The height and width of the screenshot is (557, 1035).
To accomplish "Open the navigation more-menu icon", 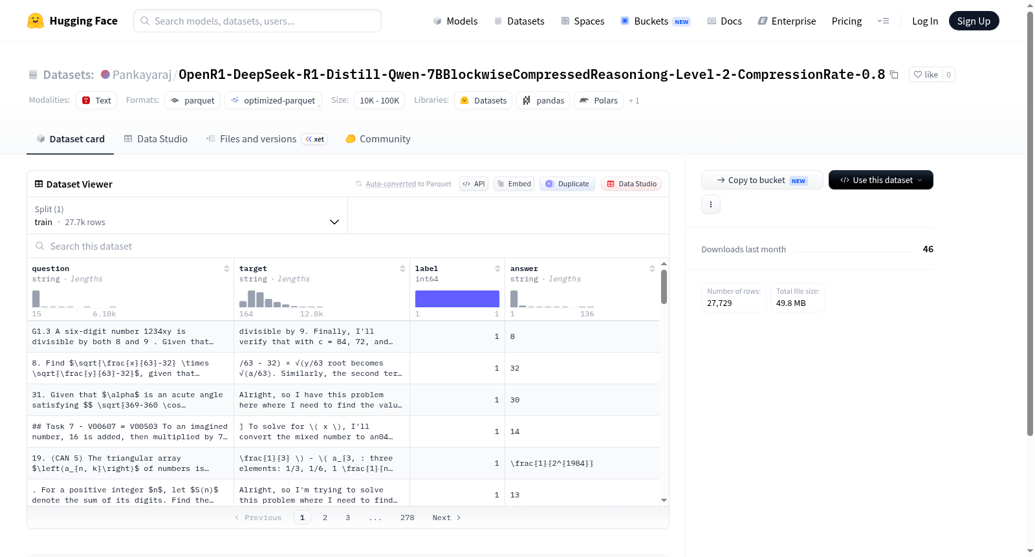I will [x=883, y=21].
